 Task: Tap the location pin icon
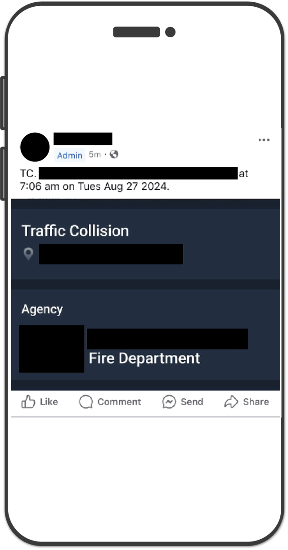click(28, 254)
